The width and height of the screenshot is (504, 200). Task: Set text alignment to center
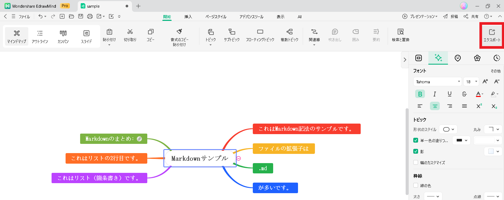(x=435, y=106)
